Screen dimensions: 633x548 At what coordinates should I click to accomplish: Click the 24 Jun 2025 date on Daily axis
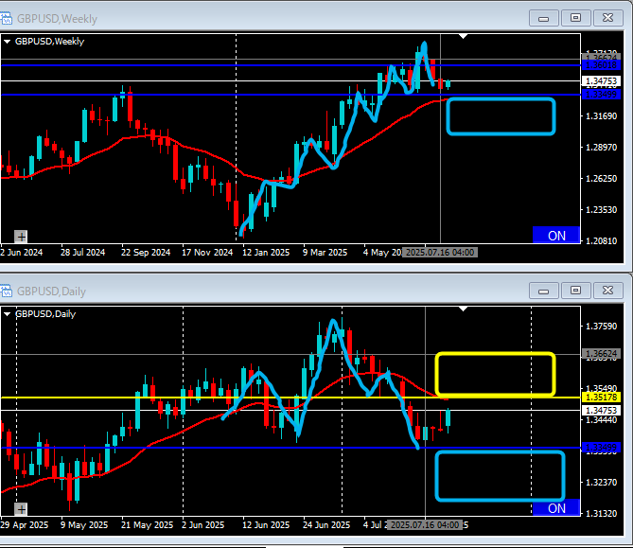(326, 525)
